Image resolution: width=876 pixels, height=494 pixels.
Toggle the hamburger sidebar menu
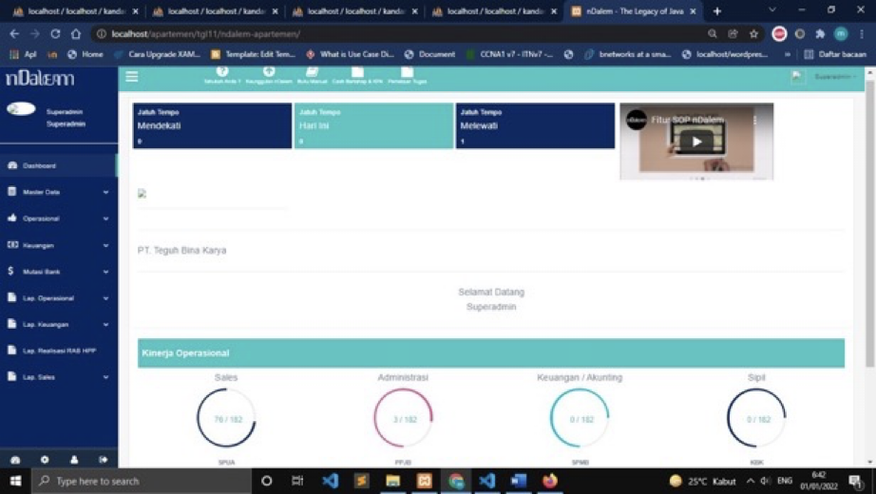(132, 77)
